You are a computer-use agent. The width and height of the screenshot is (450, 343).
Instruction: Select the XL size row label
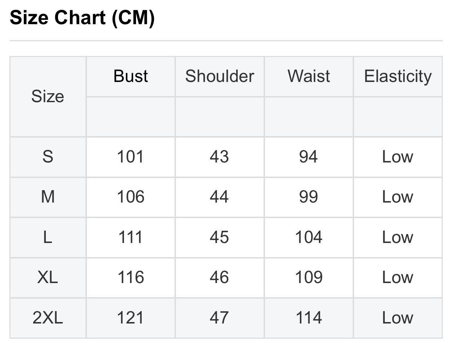(48, 278)
